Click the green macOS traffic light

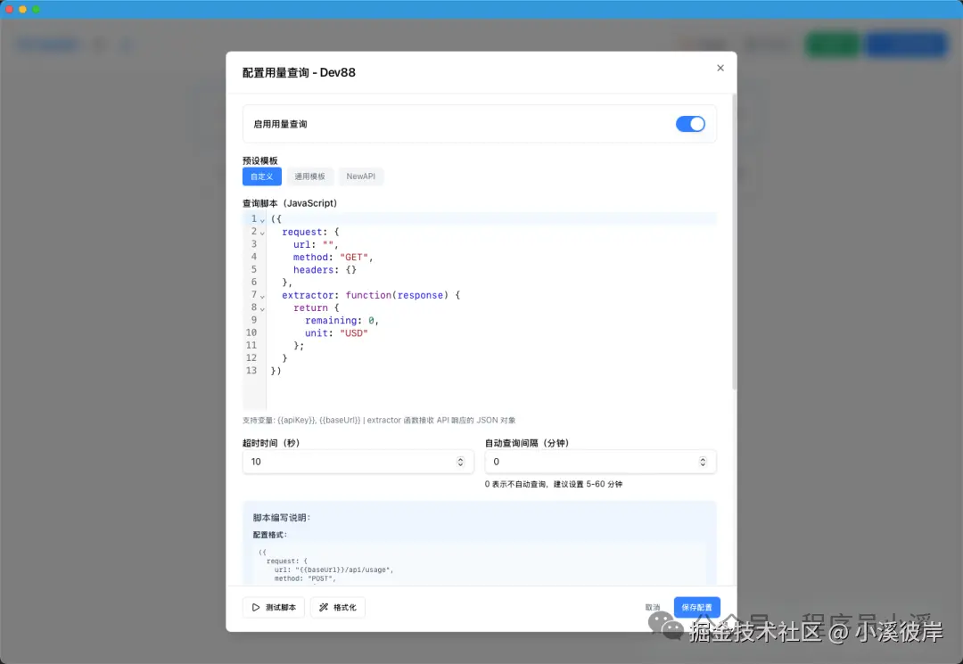tap(36, 10)
